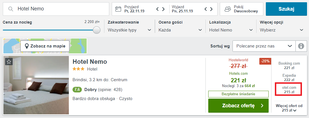Open Zobacz na mapie map view
This screenshot has height=118, width=309.
[45, 46]
